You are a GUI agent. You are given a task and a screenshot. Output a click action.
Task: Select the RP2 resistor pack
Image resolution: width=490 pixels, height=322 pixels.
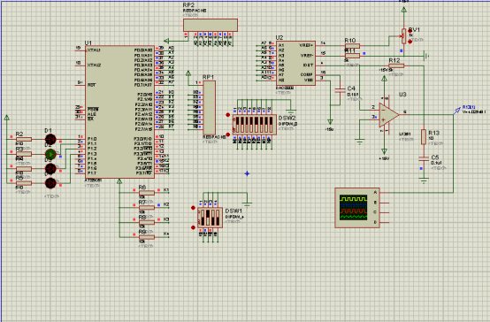click(x=211, y=25)
